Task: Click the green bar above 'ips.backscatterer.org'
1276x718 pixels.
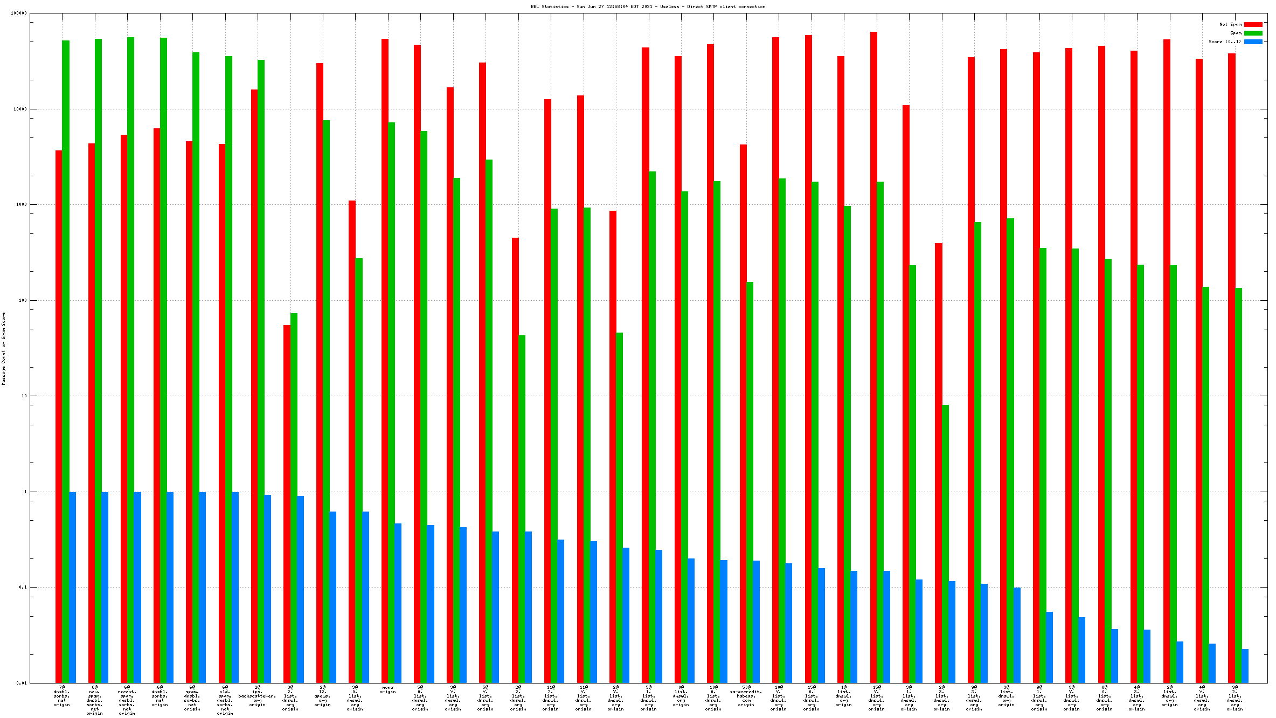Action: (261, 323)
